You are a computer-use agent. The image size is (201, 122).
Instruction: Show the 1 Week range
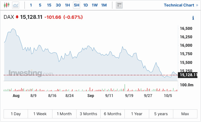[40, 114]
